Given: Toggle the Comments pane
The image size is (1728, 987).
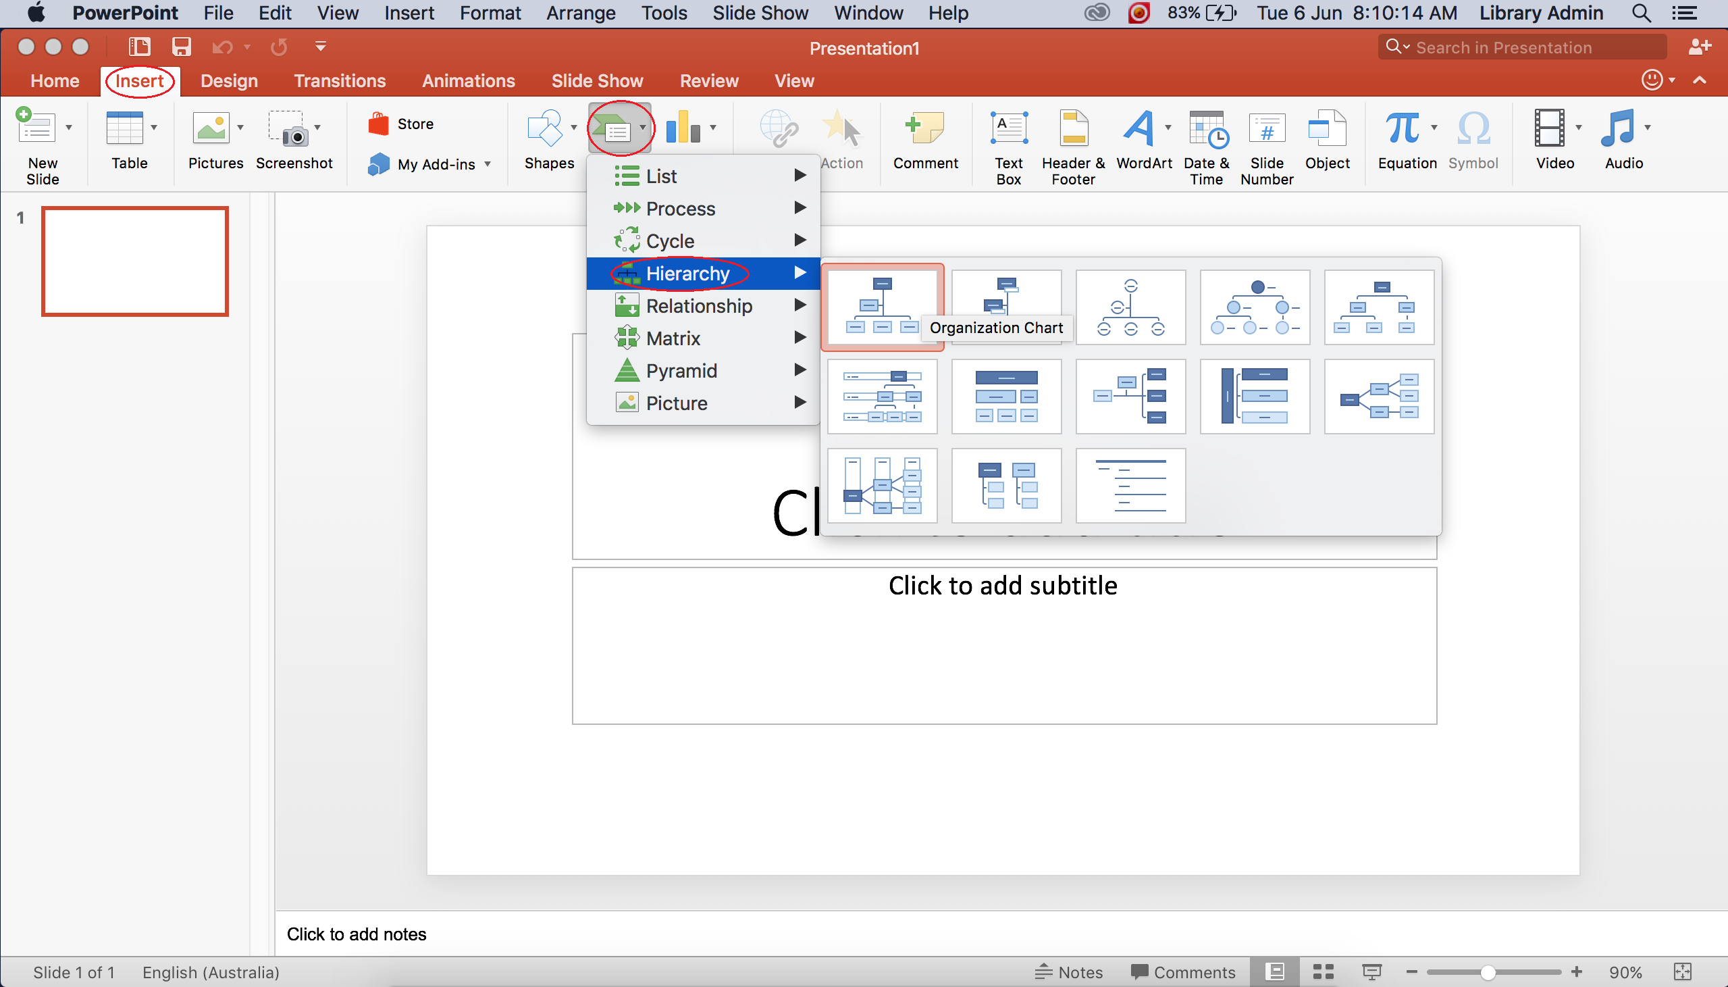Looking at the screenshot, I should coord(1182,972).
